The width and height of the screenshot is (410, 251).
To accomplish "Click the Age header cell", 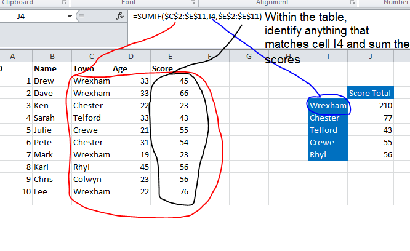I will (x=131, y=68).
